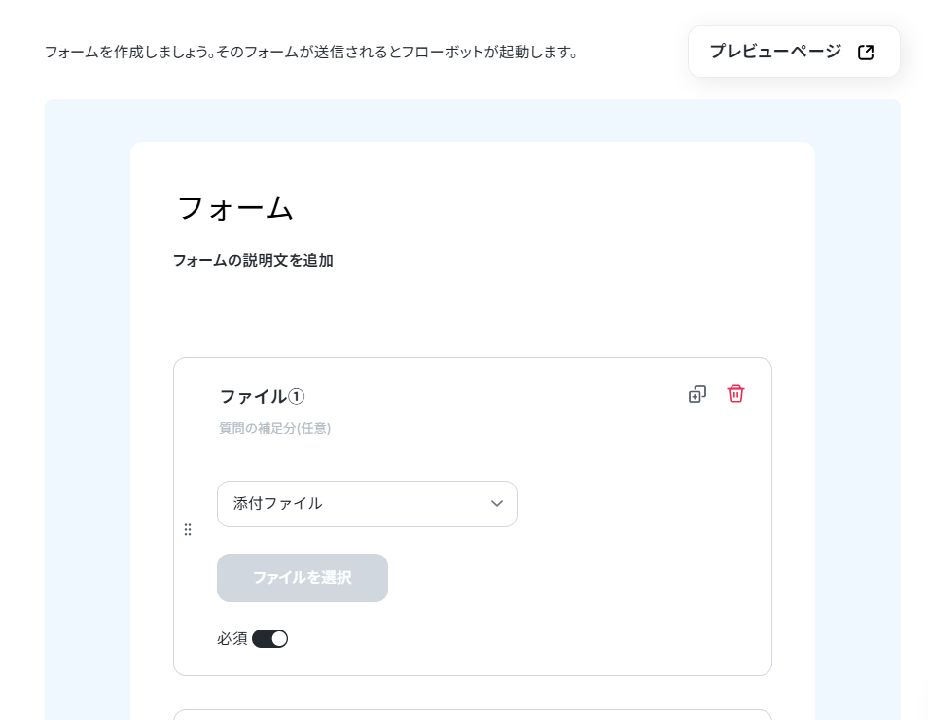Screen dimensions: 928x720
Task: Click the 質問の補足分(任意) placeholder field
Action: coord(274,428)
